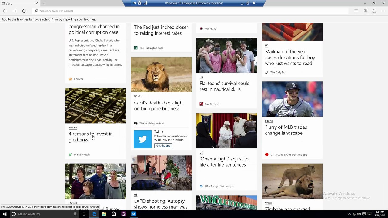Click the MarketWatch source name
The width and height of the screenshot is (388, 218).
tap(82, 154)
